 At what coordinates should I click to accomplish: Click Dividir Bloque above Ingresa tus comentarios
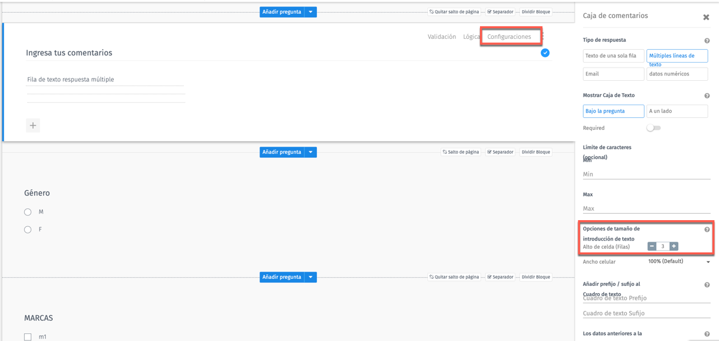tap(536, 11)
